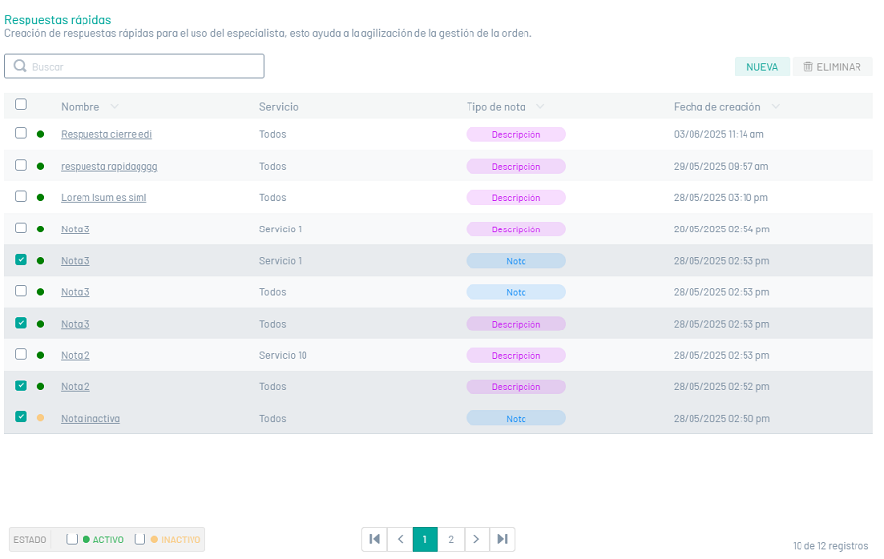Toggle the select-all header checkbox

coord(21,105)
